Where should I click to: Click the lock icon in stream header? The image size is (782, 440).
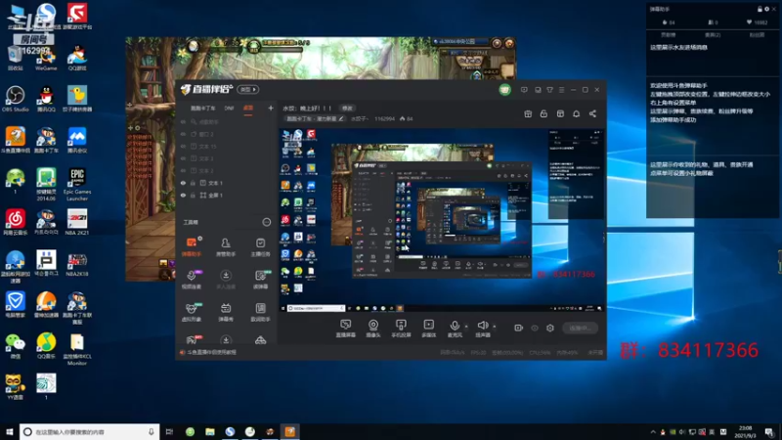coord(543,113)
